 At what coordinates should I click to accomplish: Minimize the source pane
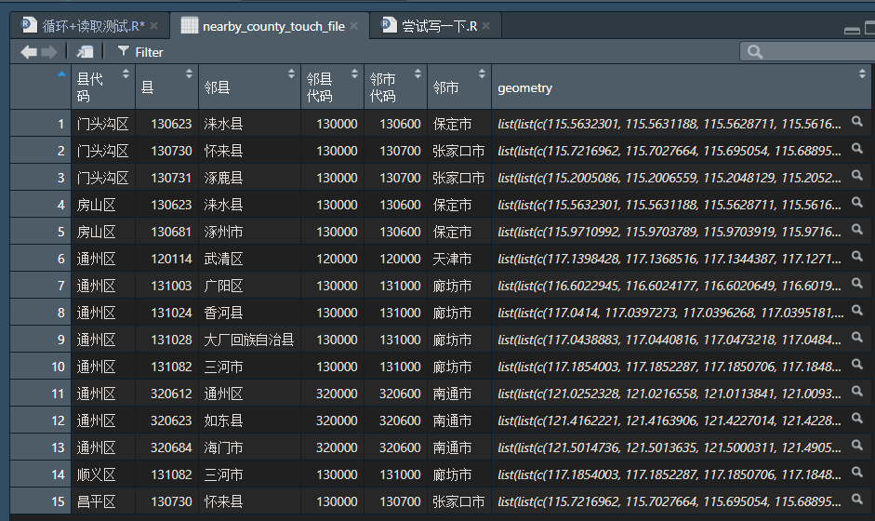pyautogui.click(x=852, y=30)
